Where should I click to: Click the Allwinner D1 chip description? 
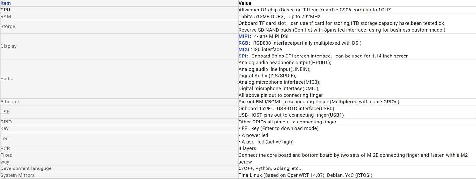coord(315,10)
